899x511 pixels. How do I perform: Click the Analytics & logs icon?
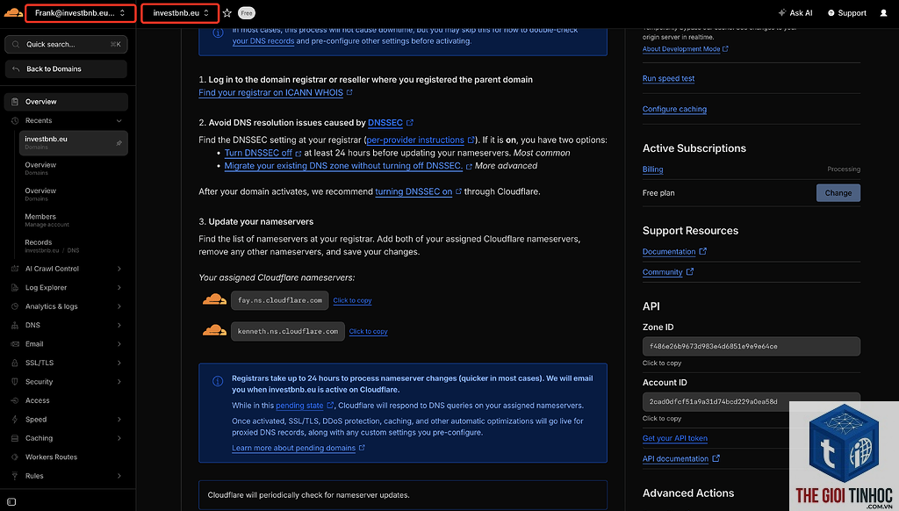pos(15,306)
